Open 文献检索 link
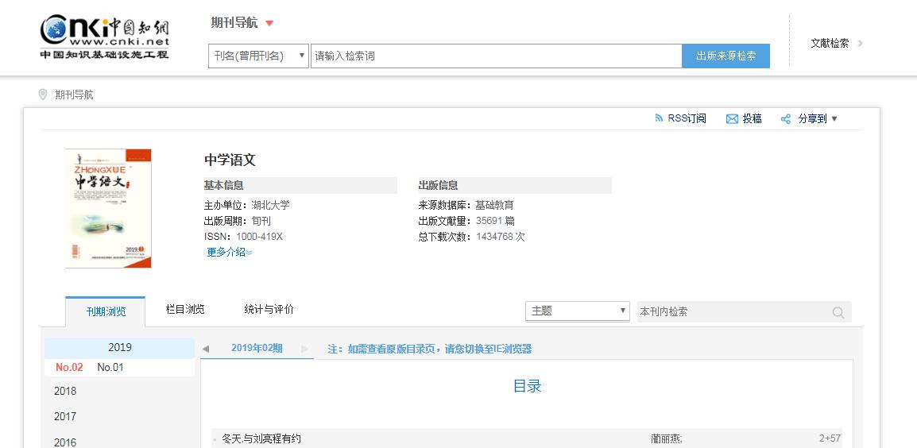The image size is (917, 448). point(830,43)
